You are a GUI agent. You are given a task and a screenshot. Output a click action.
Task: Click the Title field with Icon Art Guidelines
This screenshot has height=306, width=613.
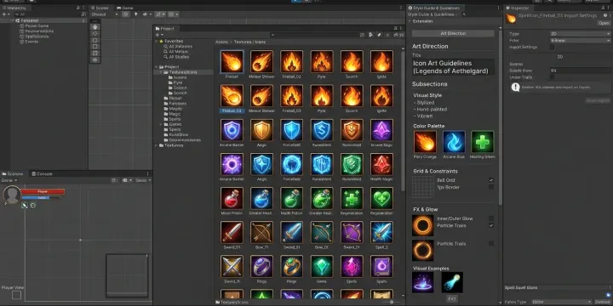453,67
